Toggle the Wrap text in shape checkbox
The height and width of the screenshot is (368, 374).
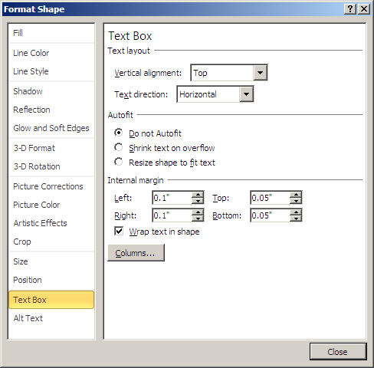[119, 232]
